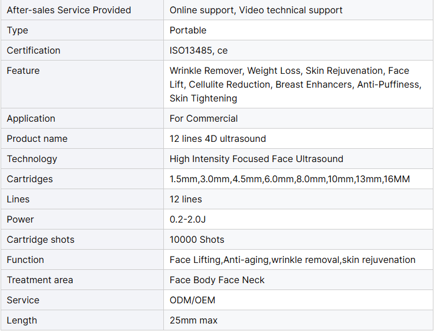Screen dimensions: 434x331
Task: Click the "Feature" row label
Action: coord(23,70)
